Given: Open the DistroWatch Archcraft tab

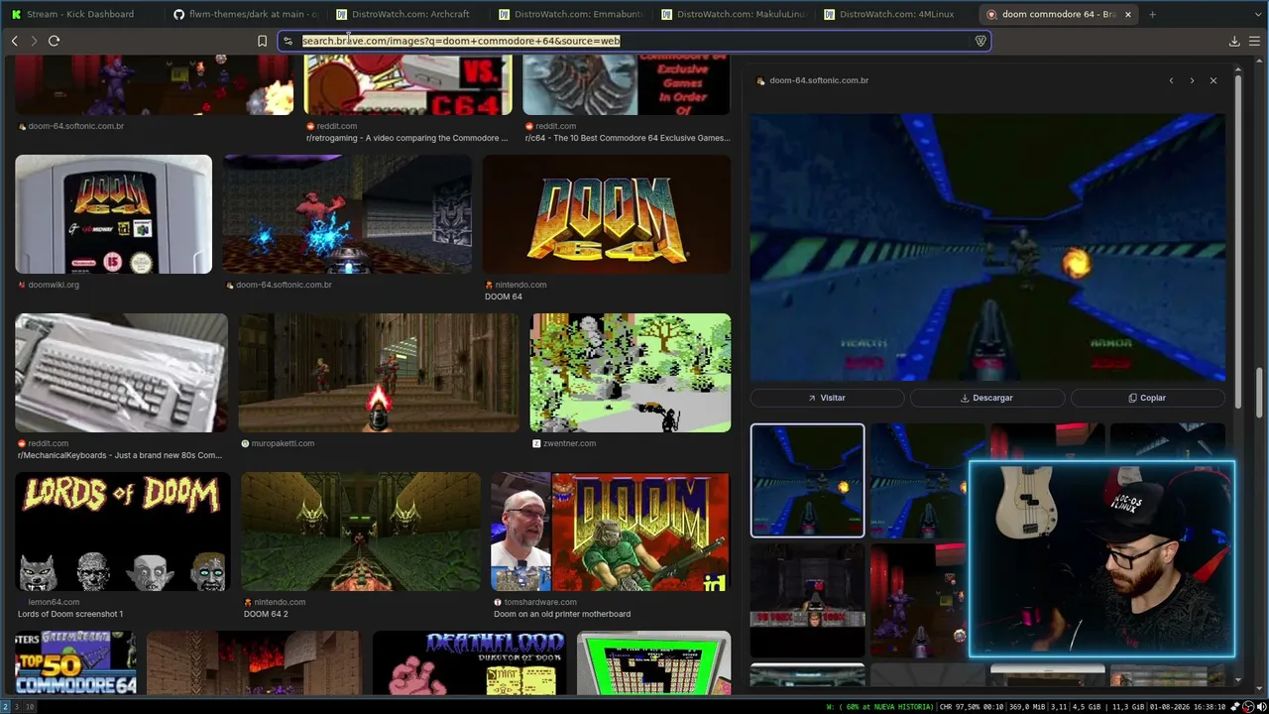Looking at the screenshot, I should [x=406, y=14].
